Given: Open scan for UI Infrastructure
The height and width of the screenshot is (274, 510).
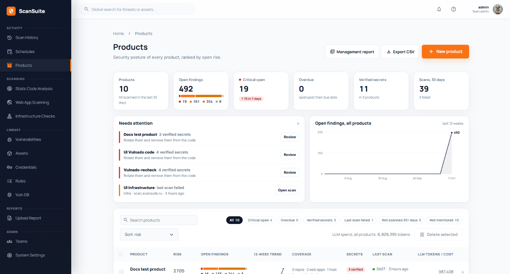Looking at the screenshot, I should pos(287,190).
